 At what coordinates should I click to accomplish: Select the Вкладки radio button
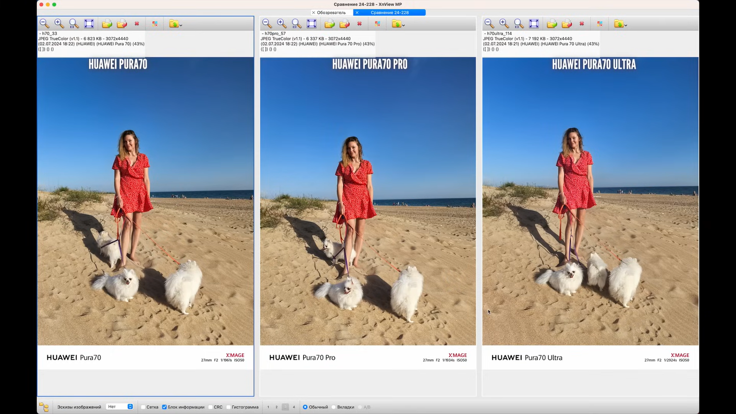tap(334, 407)
